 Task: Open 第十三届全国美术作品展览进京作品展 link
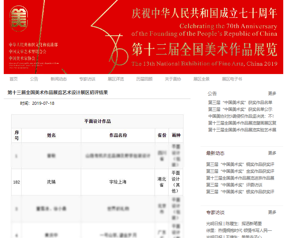tap(240, 178)
